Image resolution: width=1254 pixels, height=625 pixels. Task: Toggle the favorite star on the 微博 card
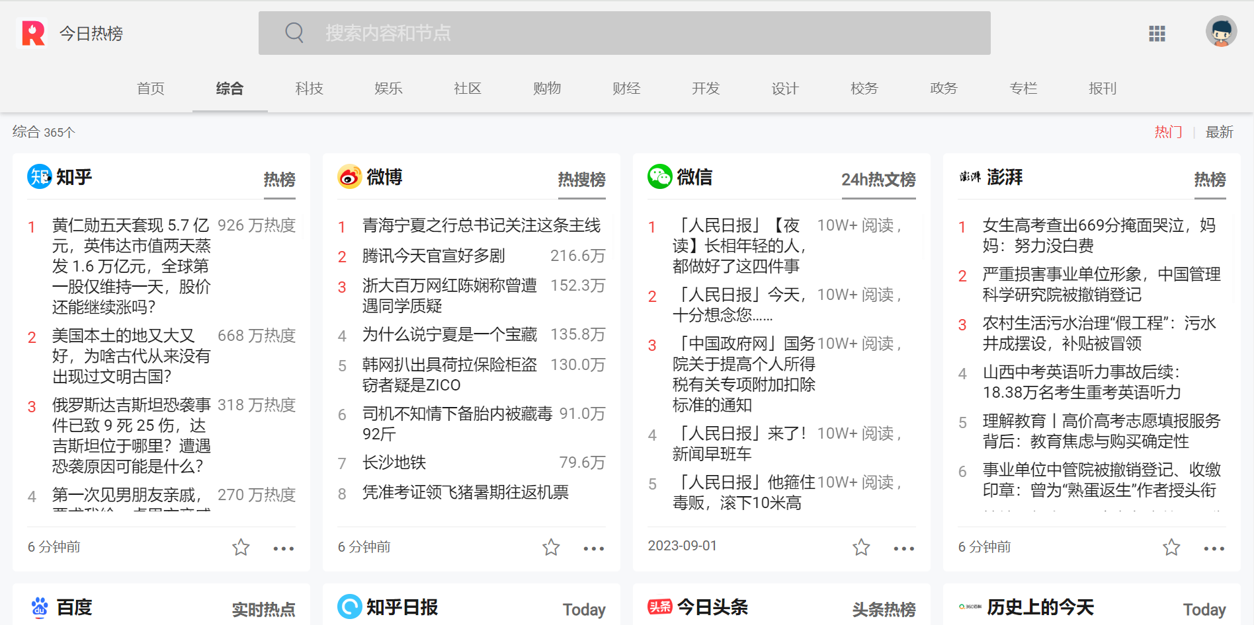point(550,548)
